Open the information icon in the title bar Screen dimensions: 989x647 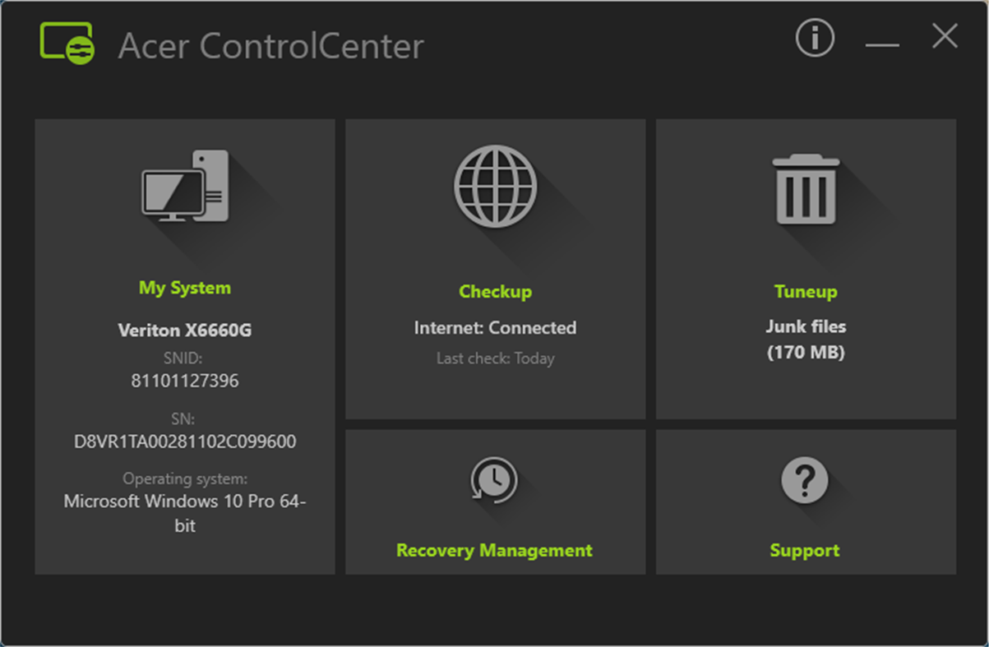(x=813, y=39)
